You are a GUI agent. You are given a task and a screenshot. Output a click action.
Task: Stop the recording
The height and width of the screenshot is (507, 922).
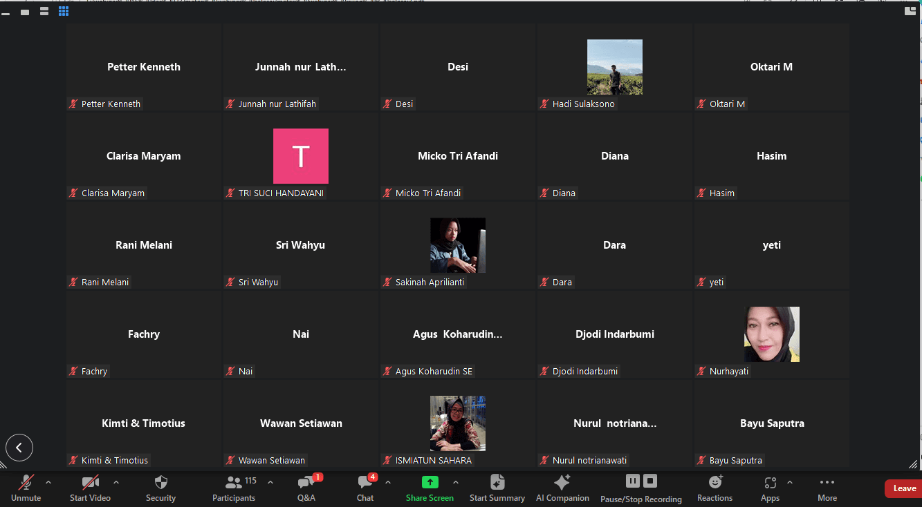(x=650, y=481)
